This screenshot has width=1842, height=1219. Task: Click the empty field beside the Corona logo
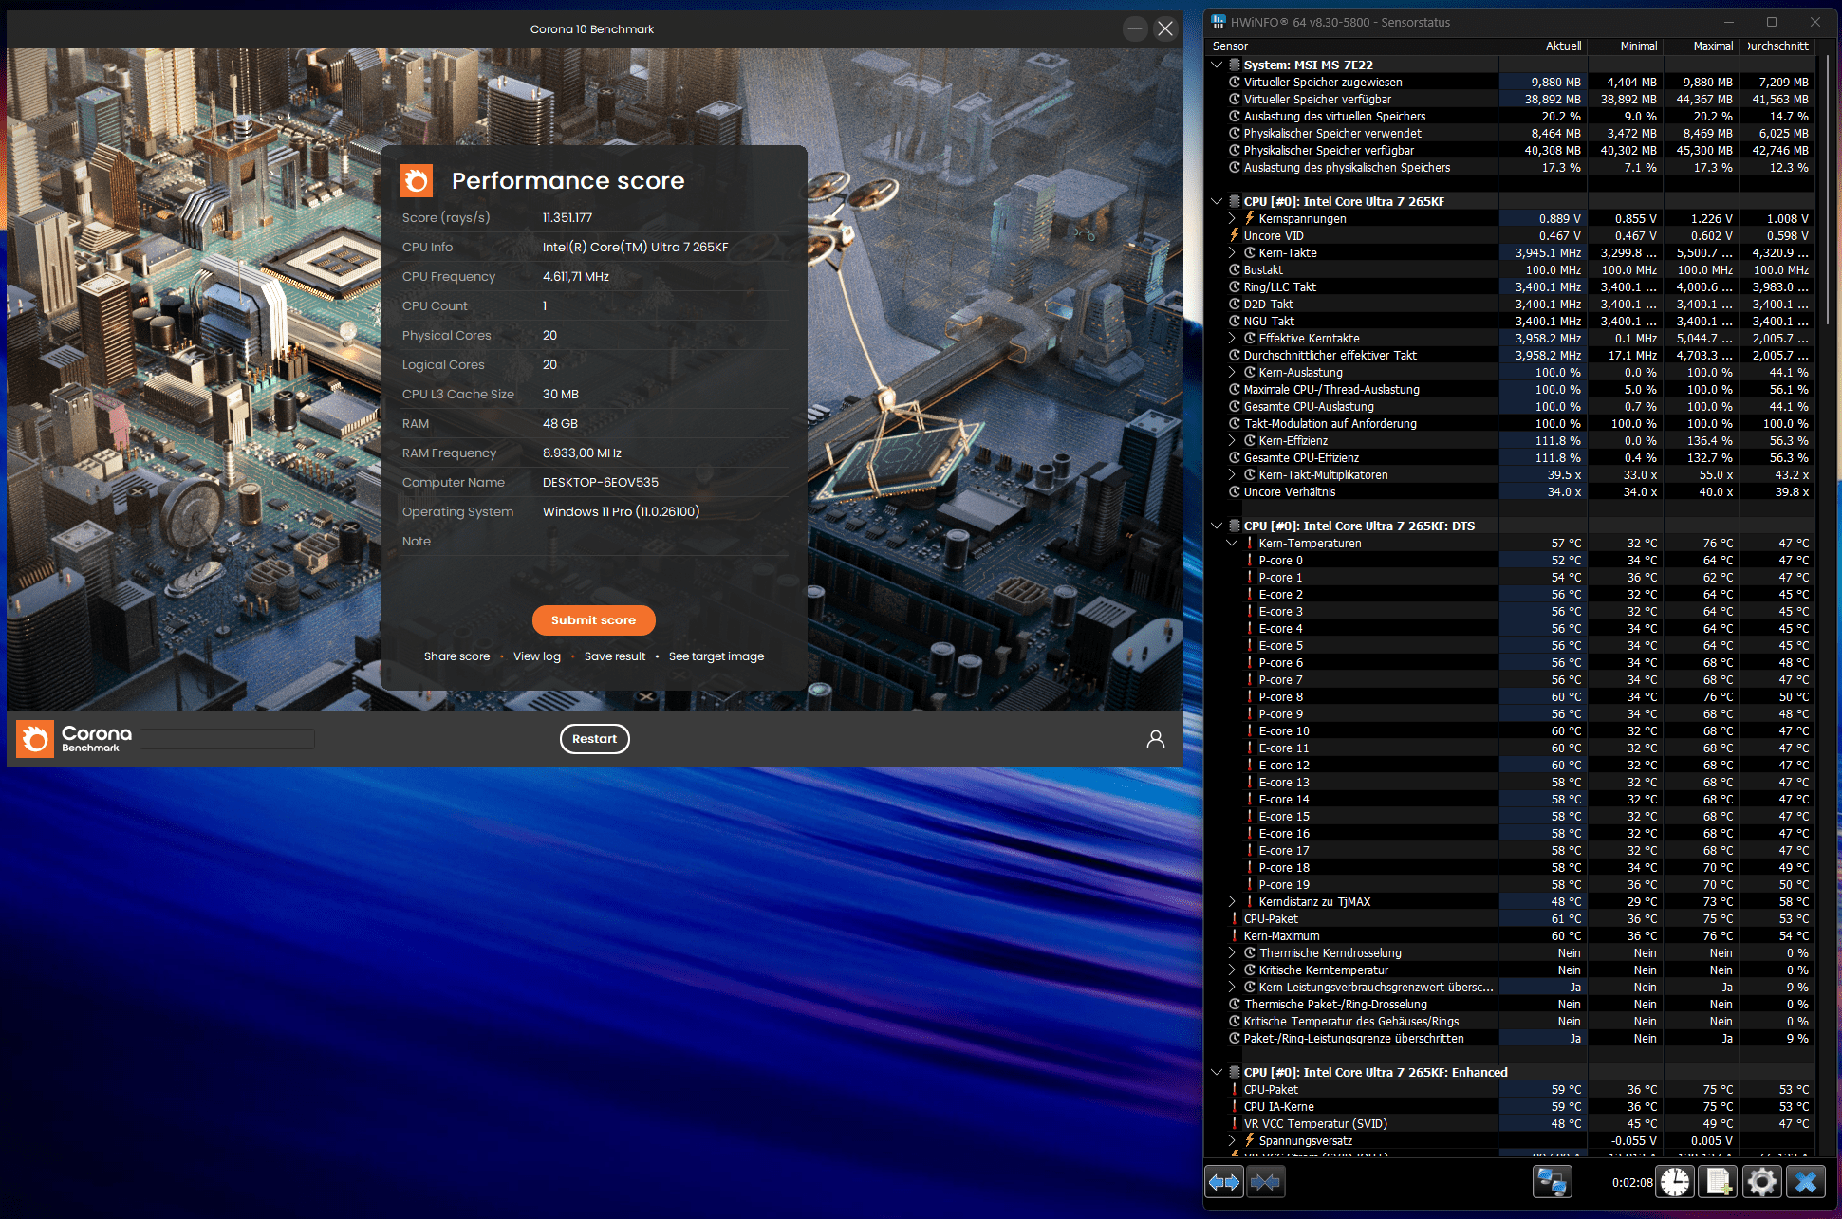228,739
